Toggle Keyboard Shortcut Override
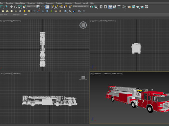This screenshot has height=126, width=169. pos(47,7)
